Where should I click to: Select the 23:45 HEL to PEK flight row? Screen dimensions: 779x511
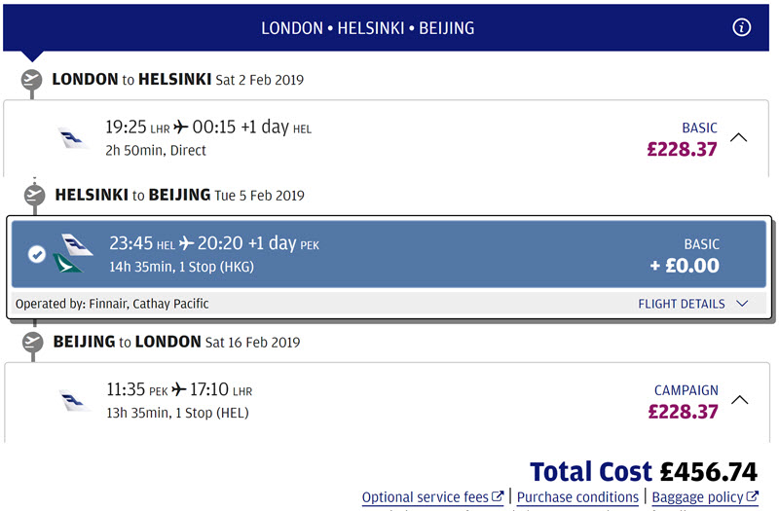point(389,254)
